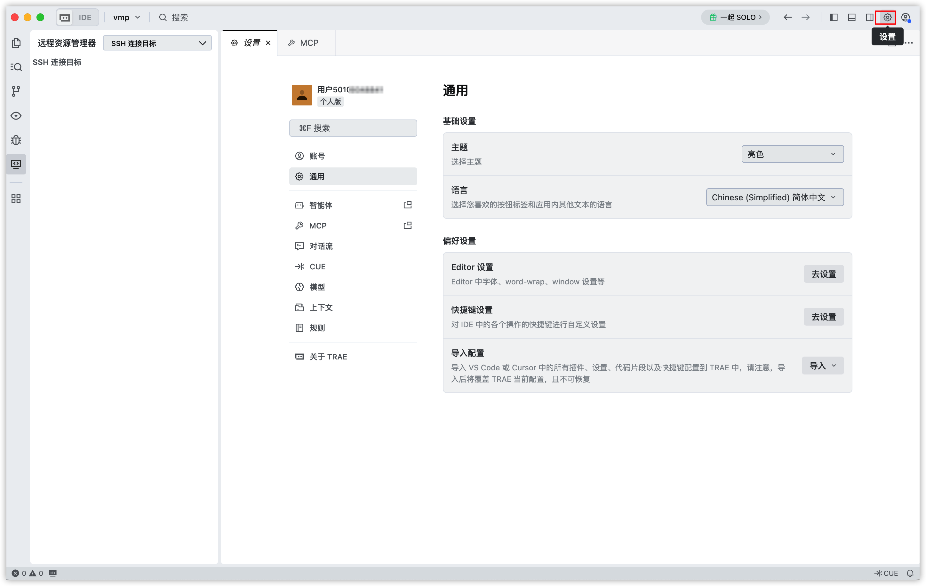Click the ⌘F 搜索 settings search field

[x=353, y=128]
